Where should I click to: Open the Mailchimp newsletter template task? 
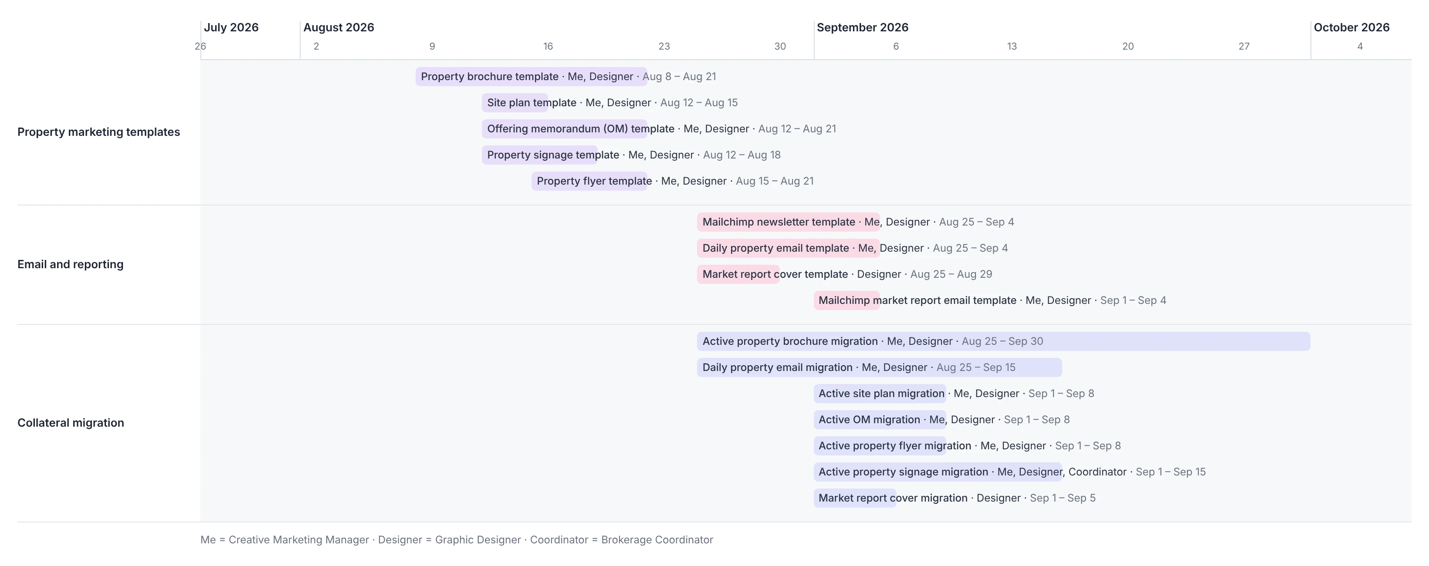point(788,222)
